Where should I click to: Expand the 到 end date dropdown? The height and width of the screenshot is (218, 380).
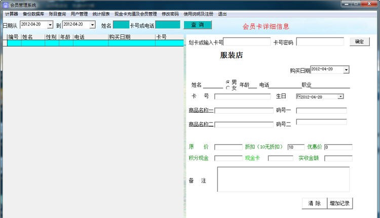pos(92,25)
